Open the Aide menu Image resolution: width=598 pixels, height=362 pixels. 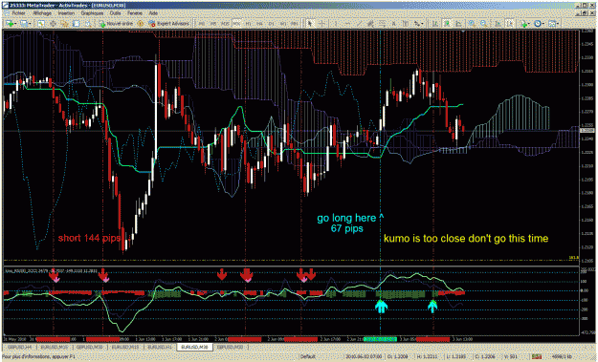pyautogui.click(x=153, y=13)
